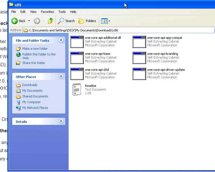Viewport: 215px width, 172px height.
Task: Open My Network Places link
Action: click(35, 108)
